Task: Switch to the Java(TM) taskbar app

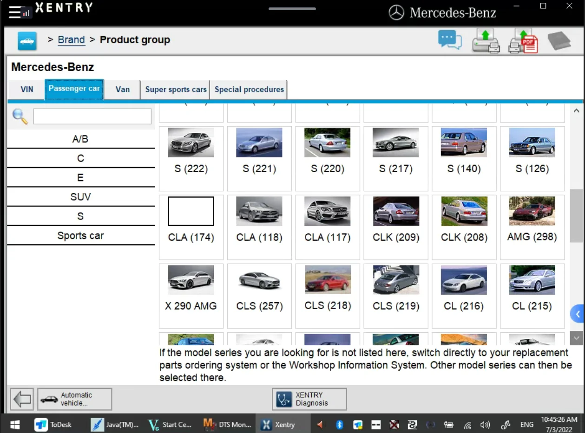Action: (115, 424)
